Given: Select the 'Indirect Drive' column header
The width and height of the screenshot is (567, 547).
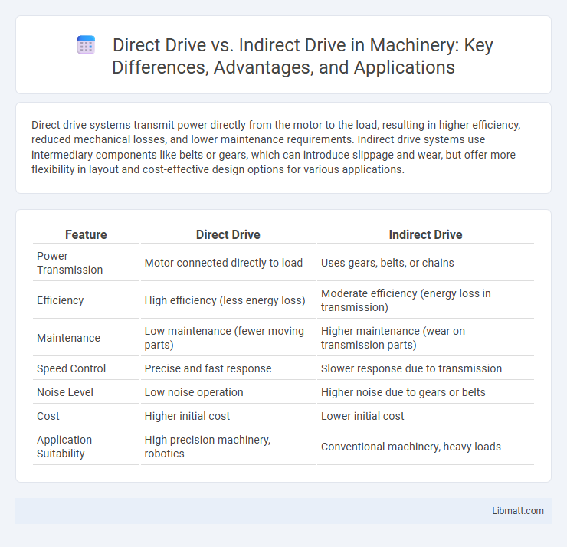Looking at the screenshot, I should (x=425, y=234).
